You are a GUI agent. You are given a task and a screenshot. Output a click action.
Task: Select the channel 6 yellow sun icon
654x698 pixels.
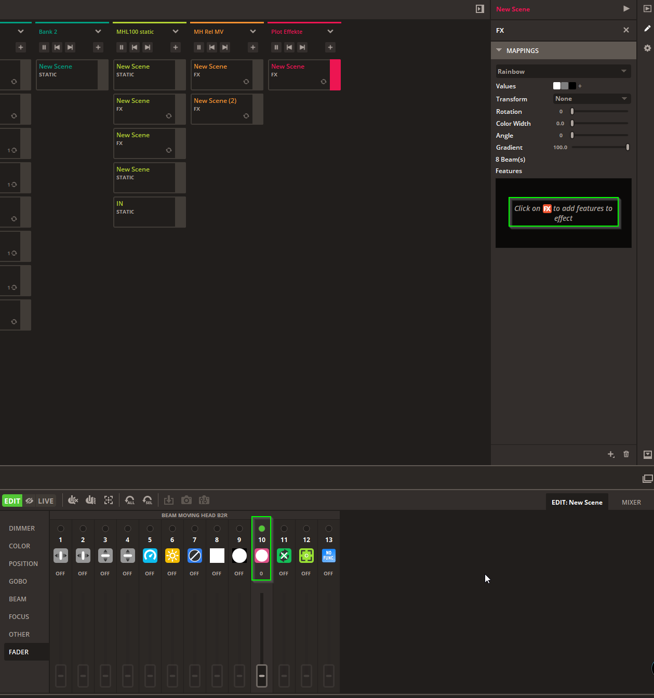pyautogui.click(x=172, y=556)
